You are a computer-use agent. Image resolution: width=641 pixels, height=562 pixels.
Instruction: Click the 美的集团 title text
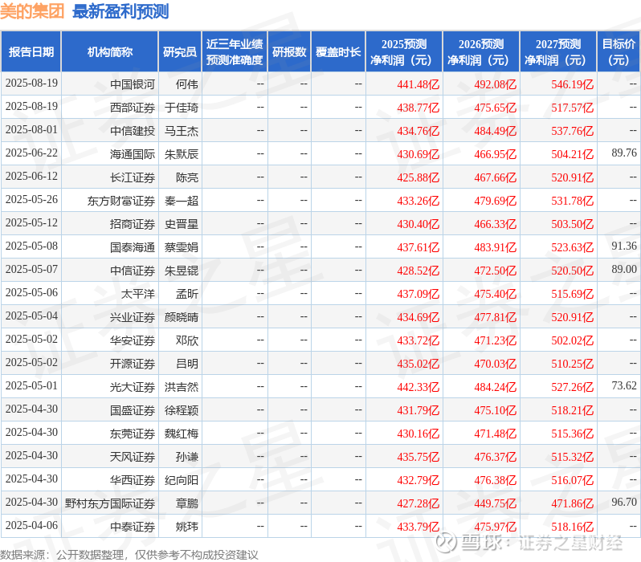tap(32, 11)
